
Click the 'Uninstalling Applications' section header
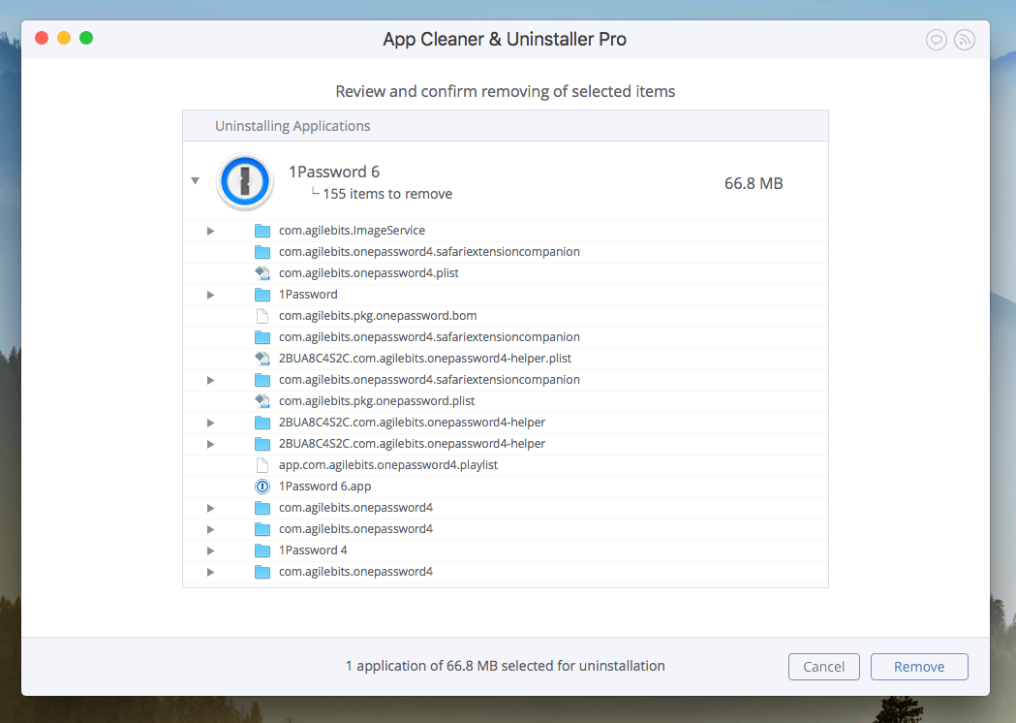(292, 126)
